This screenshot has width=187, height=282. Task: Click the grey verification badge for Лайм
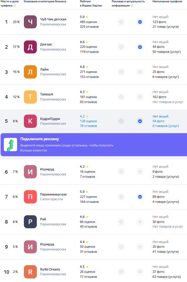click(x=140, y=72)
